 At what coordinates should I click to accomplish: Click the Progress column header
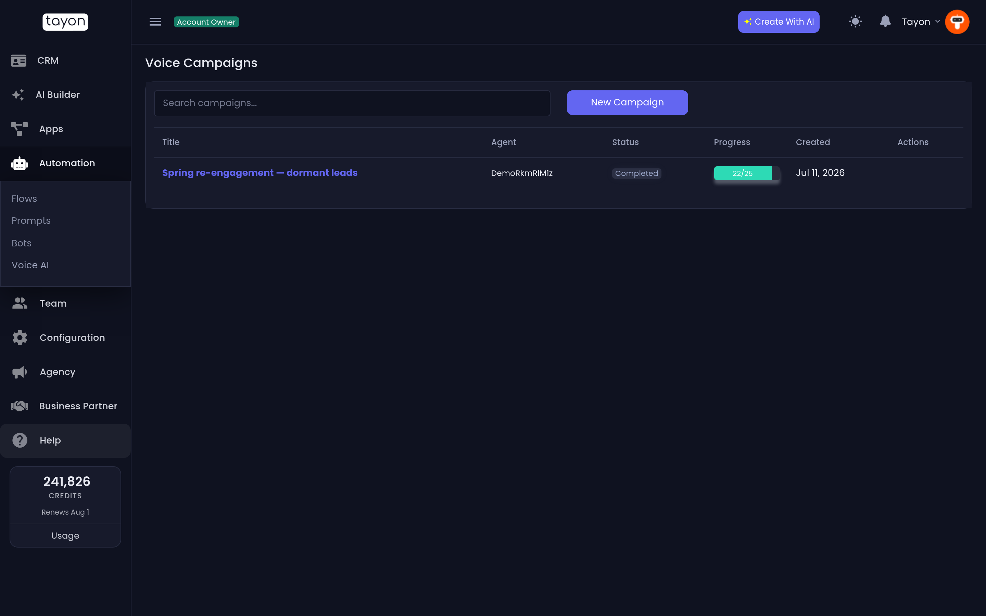point(732,142)
